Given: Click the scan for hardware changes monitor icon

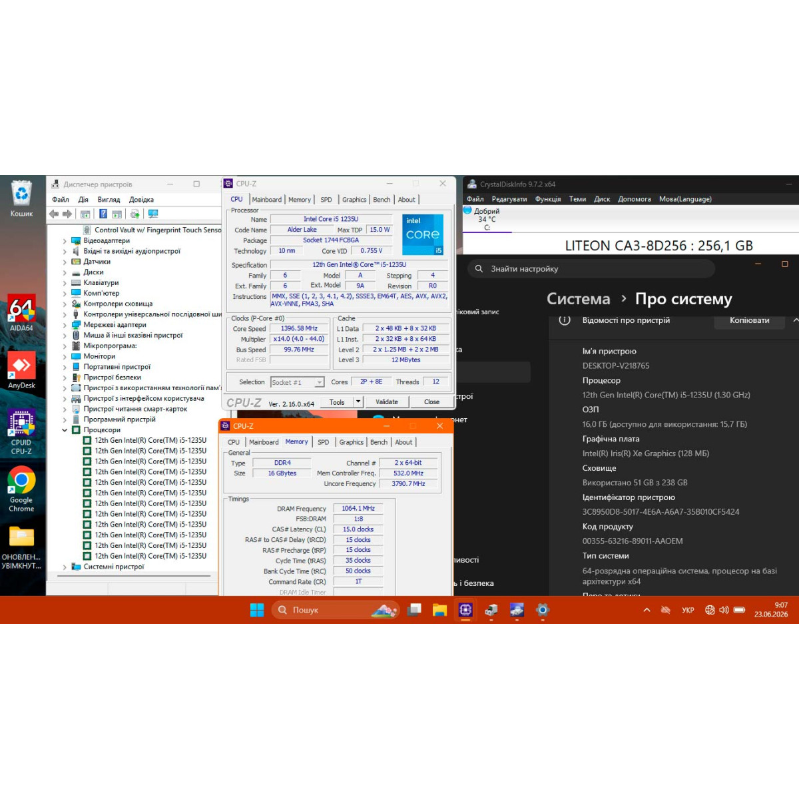Looking at the screenshot, I should (153, 214).
